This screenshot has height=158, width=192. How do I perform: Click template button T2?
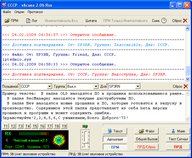pyautogui.click(x=13, y=126)
